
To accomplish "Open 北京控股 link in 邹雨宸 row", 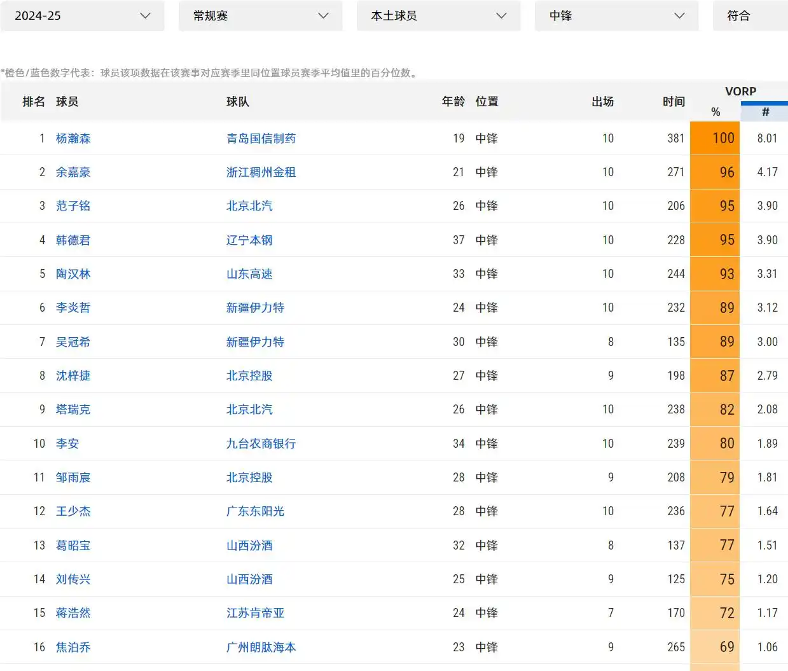I will [x=249, y=478].
